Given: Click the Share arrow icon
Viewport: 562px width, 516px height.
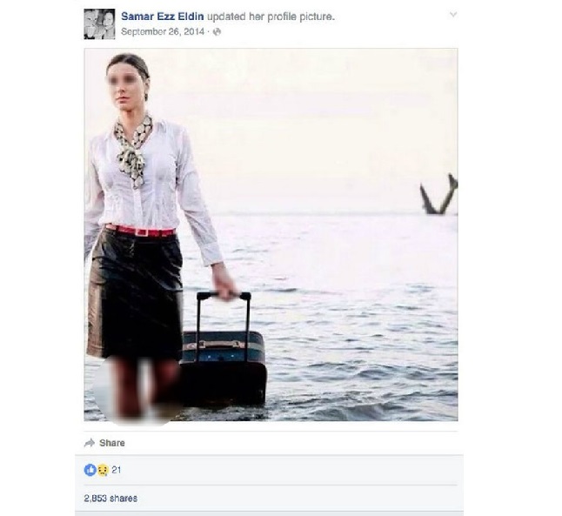Looking at the screenshot, I should [90, 443].
